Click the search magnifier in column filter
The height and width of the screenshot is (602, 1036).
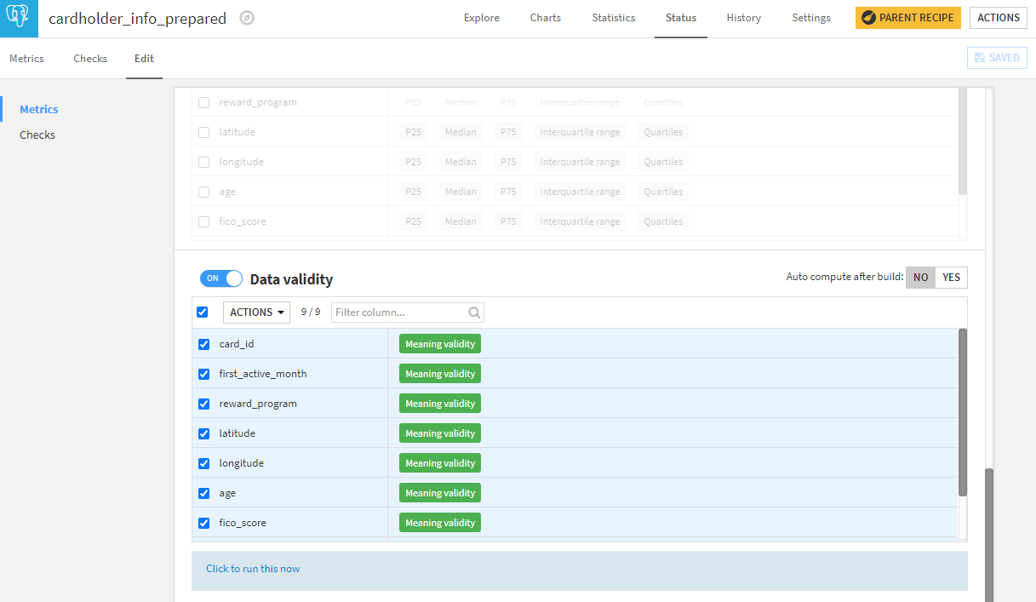(474, 312)
